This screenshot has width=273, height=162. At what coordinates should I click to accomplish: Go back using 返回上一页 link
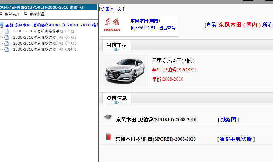click(111, 9)
